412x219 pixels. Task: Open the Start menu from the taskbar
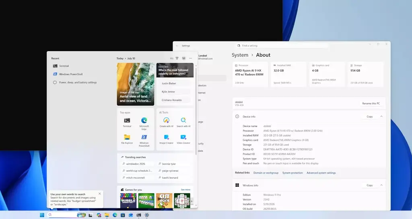42,215
